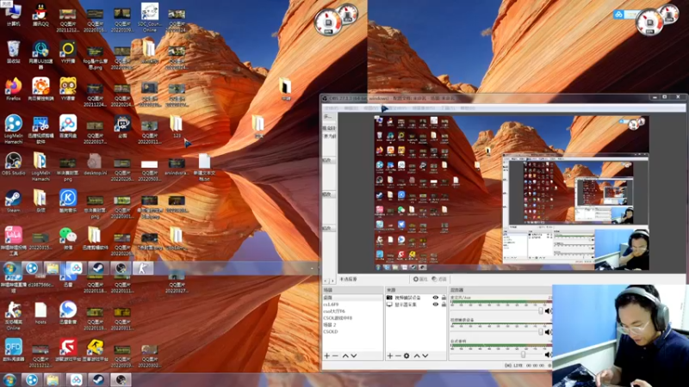Move the selected source up

click(x=417, y=355)
